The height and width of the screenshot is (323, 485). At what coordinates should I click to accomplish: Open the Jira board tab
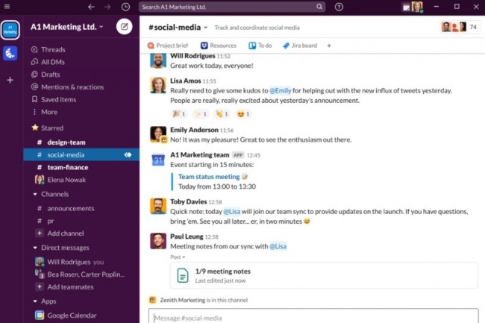pyautogui.click(x=300, y=46)
